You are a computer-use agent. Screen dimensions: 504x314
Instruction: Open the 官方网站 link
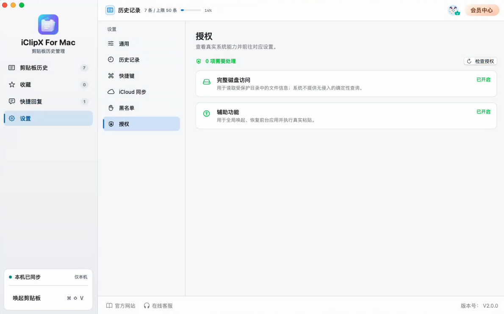(121, 306)
